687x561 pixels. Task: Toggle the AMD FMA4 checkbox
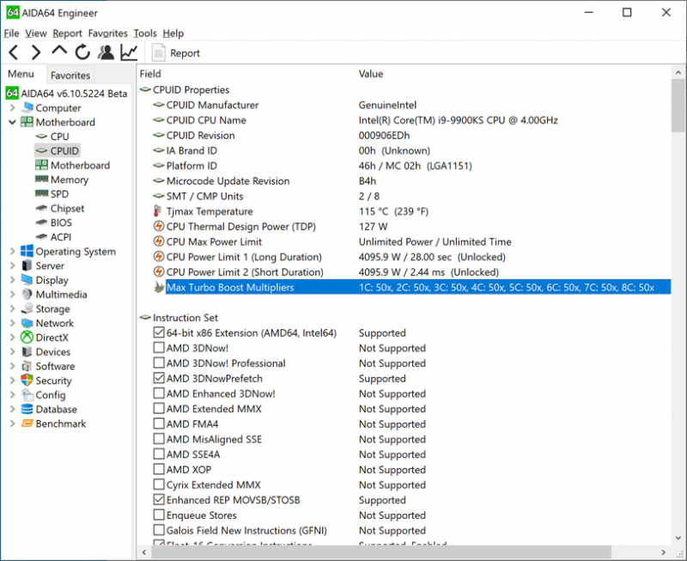[x=159, y=424]
